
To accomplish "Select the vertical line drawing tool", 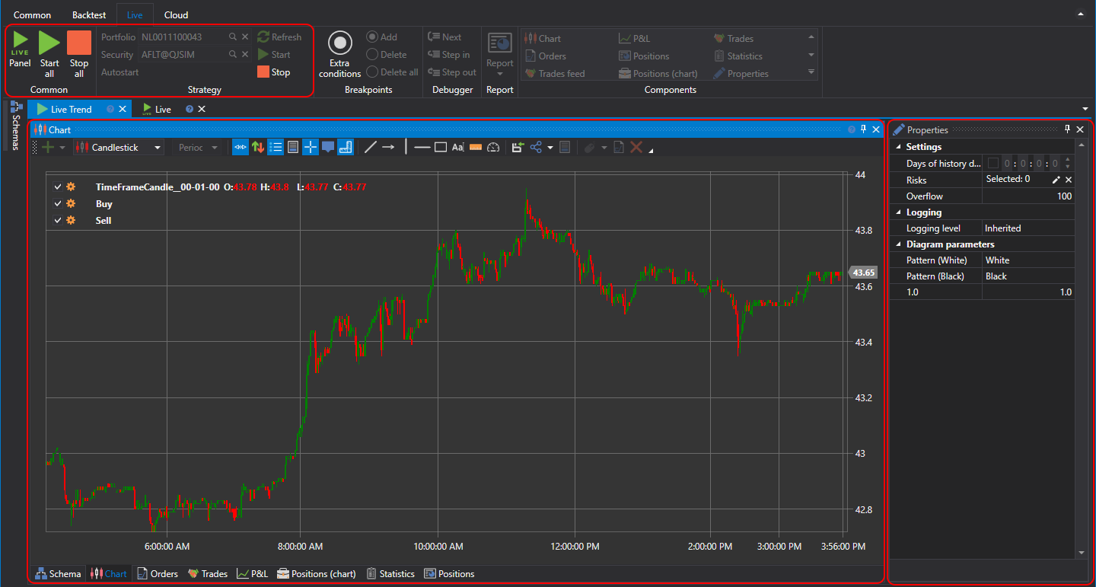I will point(406,148).
